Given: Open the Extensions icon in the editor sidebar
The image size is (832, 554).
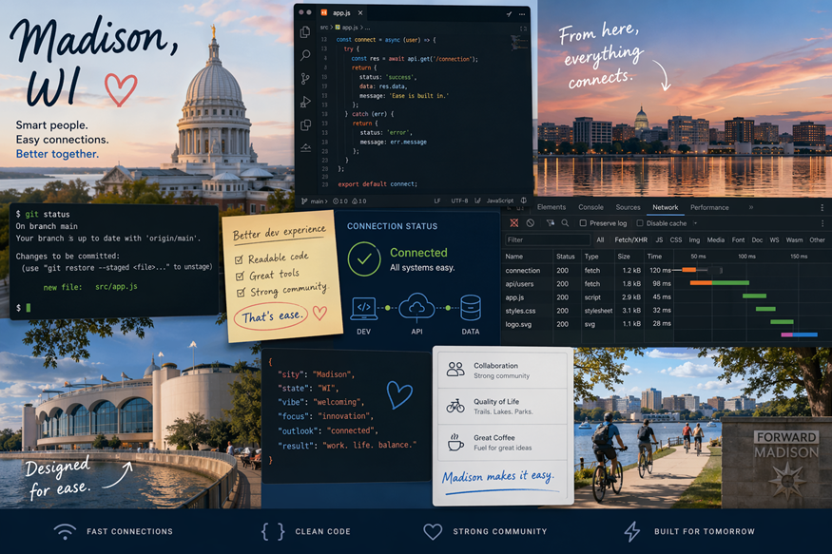Looking at the screenshot, I should click(x=305, y=125).
